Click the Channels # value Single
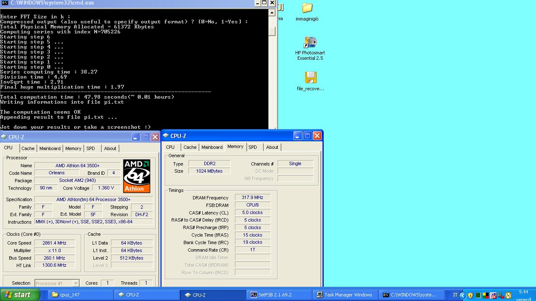 point(295,163)
